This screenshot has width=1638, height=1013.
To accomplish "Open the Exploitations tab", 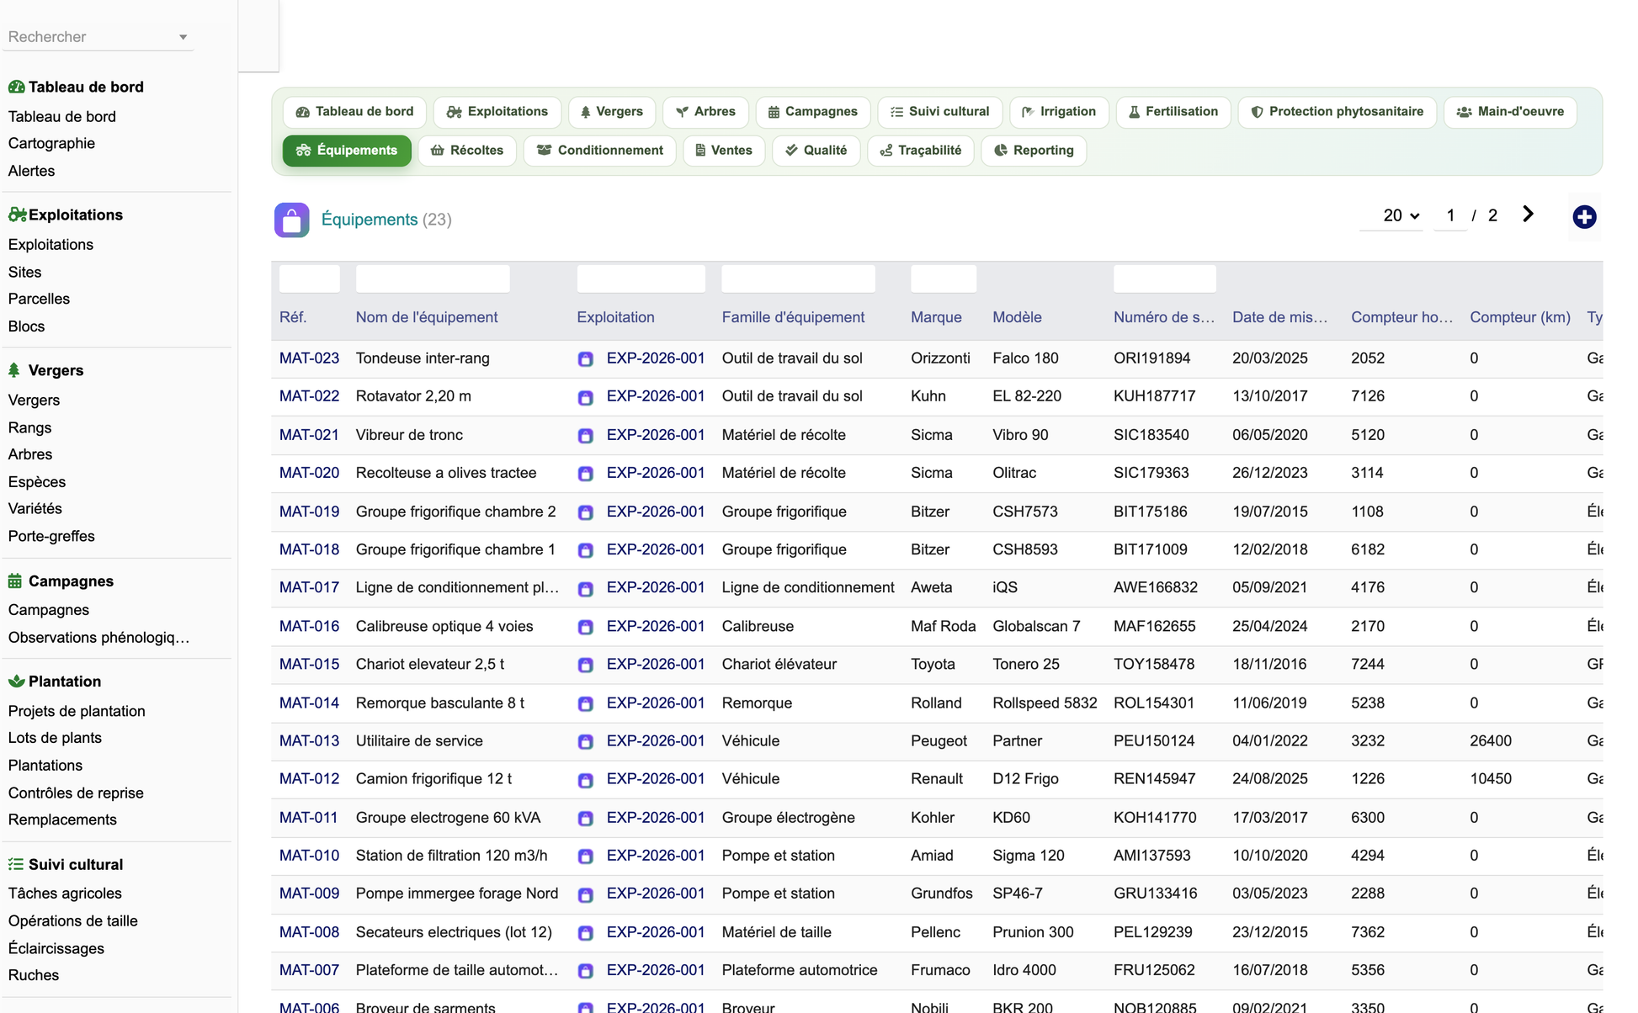I will pos(497,112).
